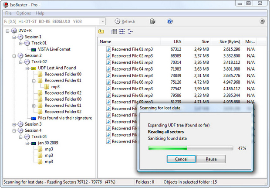
Task: Open the Options menu
Action: 24,13
